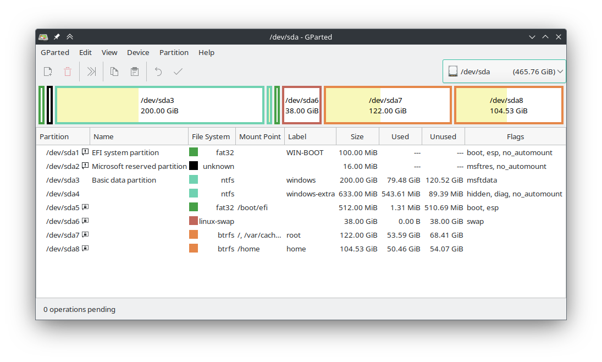
Task: Click the black unknown filesystem swatch for sda2
Action: pos(194,166)
